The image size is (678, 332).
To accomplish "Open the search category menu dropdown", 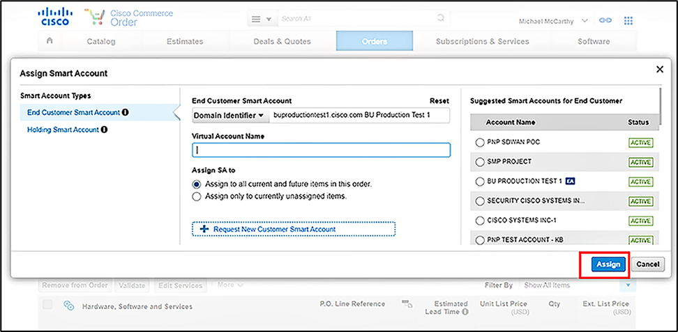I will click(262, 19).
